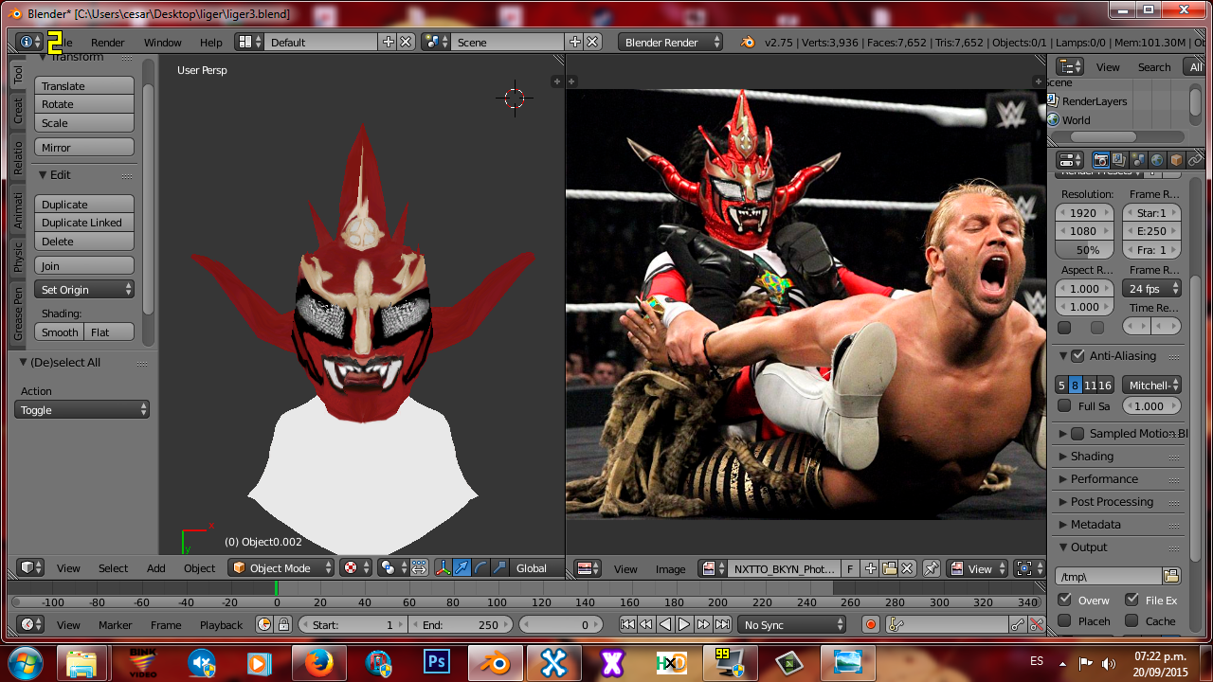Click the Mirror button
The image size is (1213, 682).
pyautogui.click(x=84, y=148)
